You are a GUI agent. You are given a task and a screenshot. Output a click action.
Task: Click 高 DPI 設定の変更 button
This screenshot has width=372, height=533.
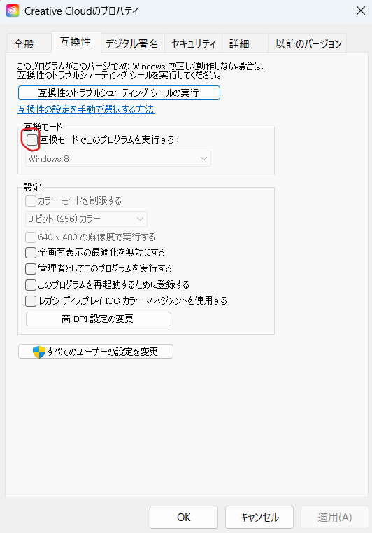(99, 319)
